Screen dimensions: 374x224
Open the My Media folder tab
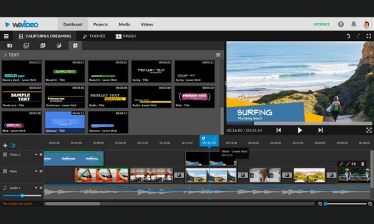pyautogui.click(x=9, y=45)
